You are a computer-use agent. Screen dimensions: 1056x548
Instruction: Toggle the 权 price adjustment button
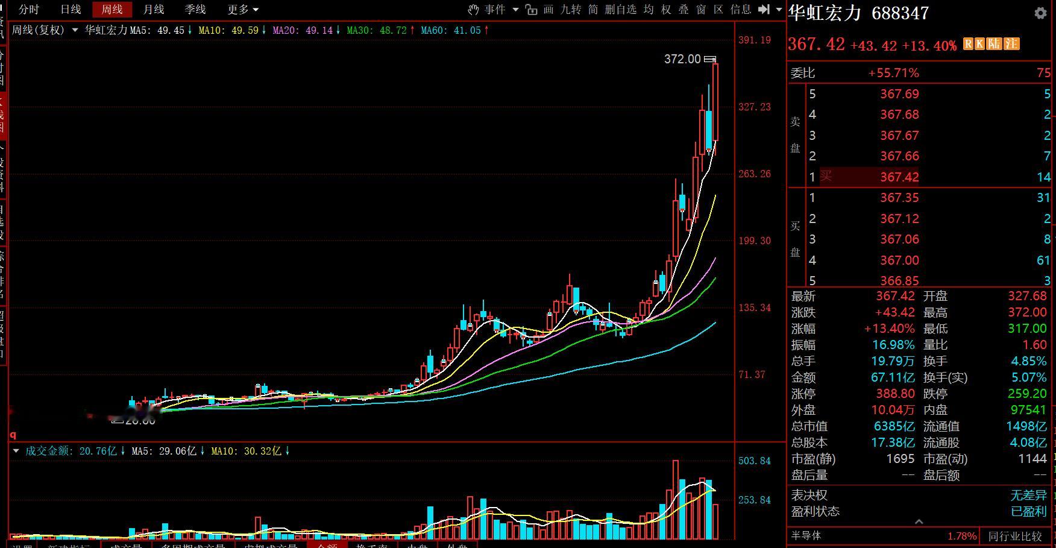666,10
